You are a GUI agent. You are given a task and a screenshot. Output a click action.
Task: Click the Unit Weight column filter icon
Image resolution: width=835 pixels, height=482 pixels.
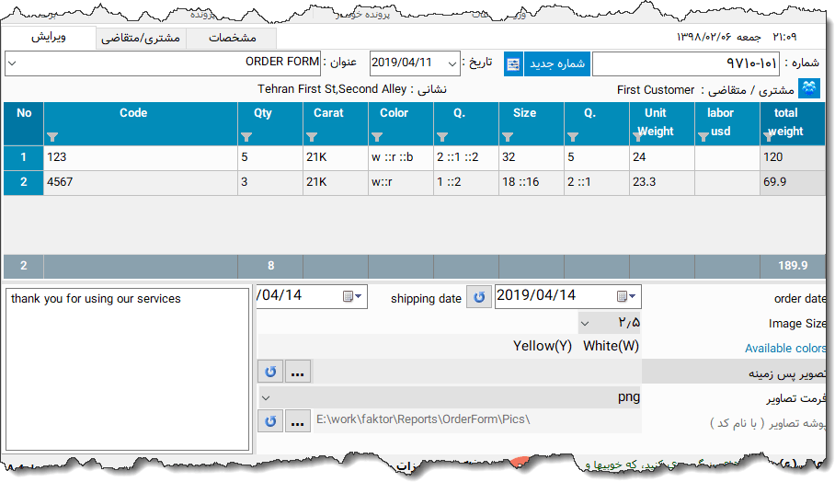pos(639,137)
